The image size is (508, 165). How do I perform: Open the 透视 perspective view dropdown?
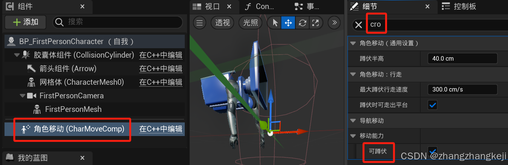222,23
